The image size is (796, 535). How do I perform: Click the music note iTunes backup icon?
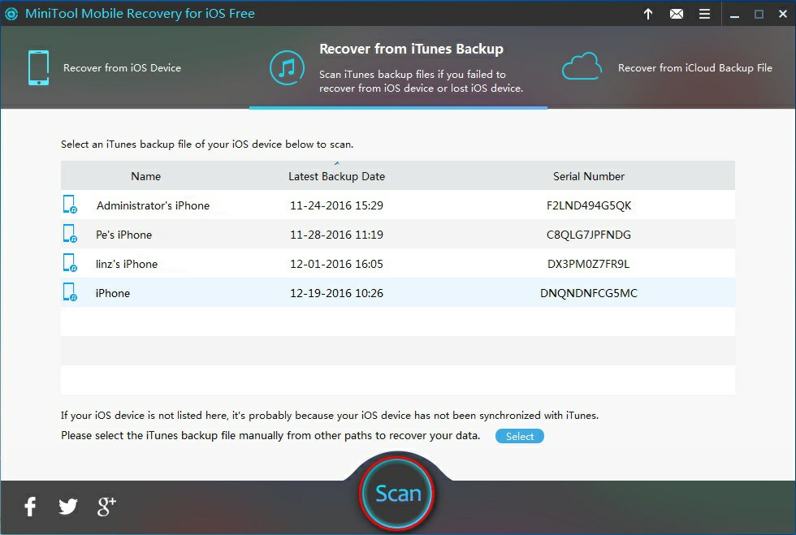tap(287, 67)
